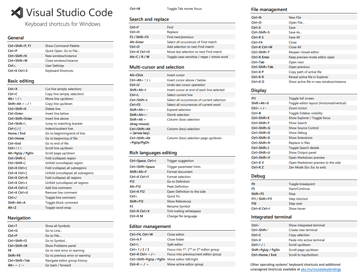Select 'Jump to matching bracket' text
The image size is (364, 272).
pyautogui.click(x=64, y=124)
